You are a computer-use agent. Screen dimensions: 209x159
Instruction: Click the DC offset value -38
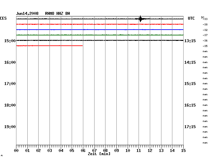click(205, 24)
